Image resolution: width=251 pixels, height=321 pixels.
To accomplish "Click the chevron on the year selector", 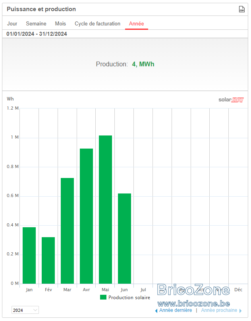I will [35, 310].
